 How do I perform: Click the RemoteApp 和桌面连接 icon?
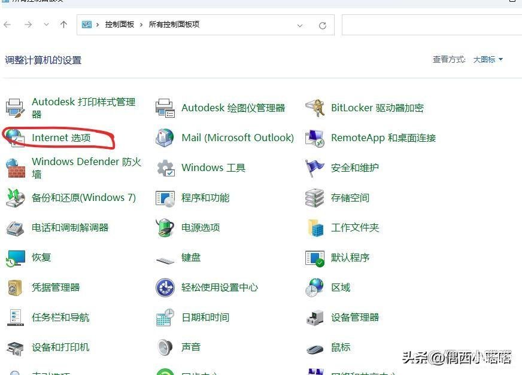(315, 138)
